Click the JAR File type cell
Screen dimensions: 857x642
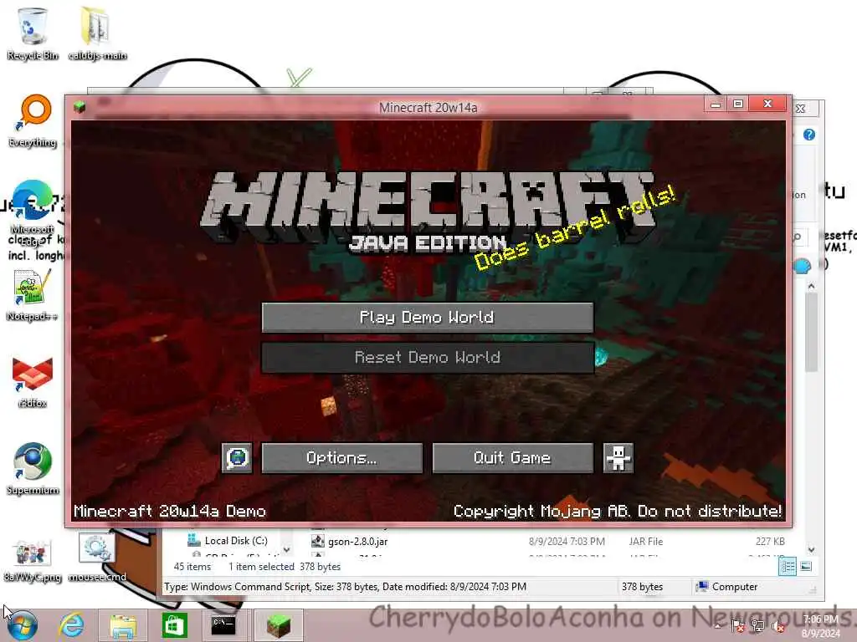click(x=646, y=542)
